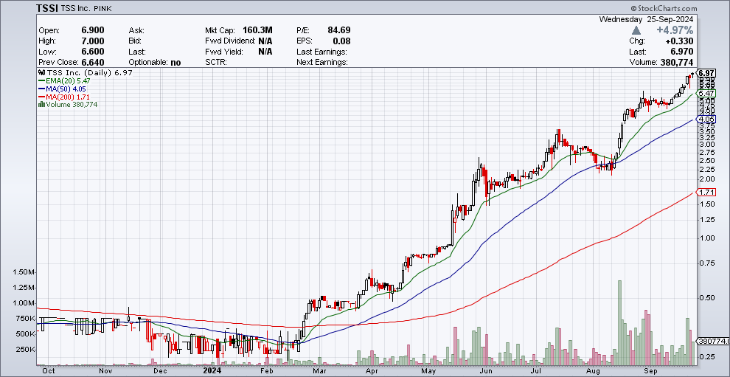Click the Last price value 6.970
The image size is (730, 377).
682,52
